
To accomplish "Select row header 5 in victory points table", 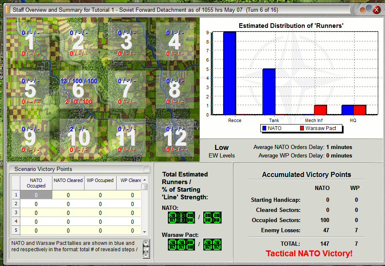I will pos(16,230).
